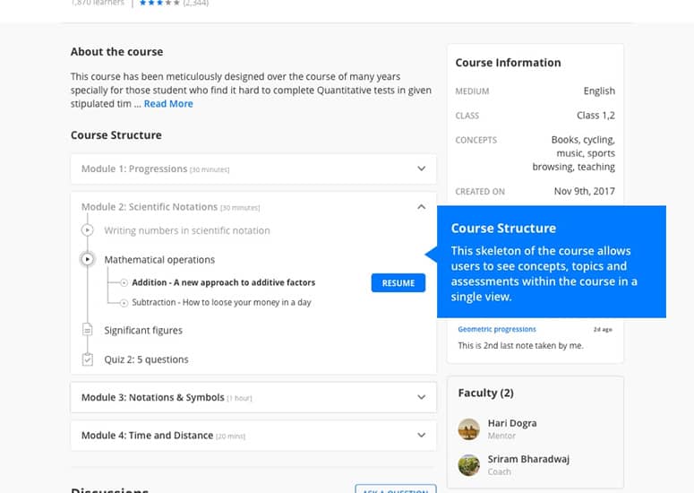The width and height of the screenshot is (694, 493).
Task: Select Subtraction - How to loose your money
Action: tap(221, 303)
